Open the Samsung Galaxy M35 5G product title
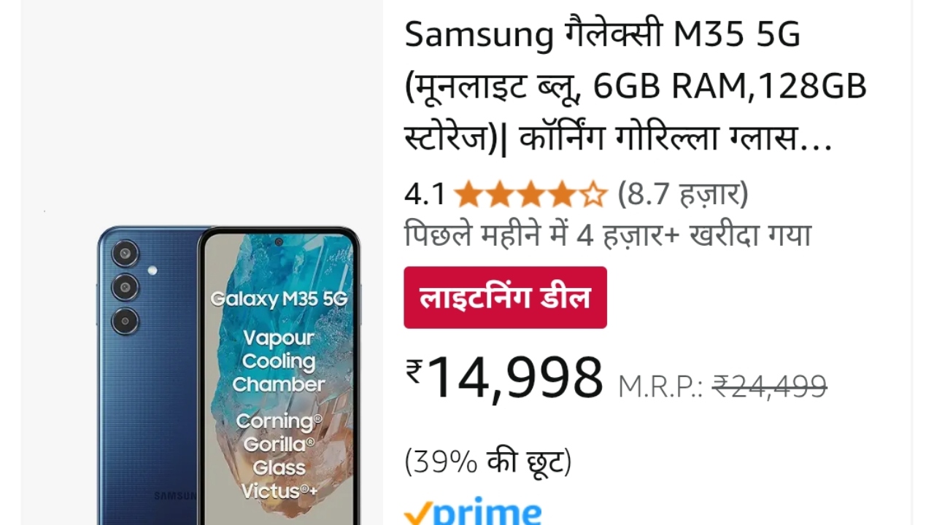The image size is (934, 525). coord(636,86)
